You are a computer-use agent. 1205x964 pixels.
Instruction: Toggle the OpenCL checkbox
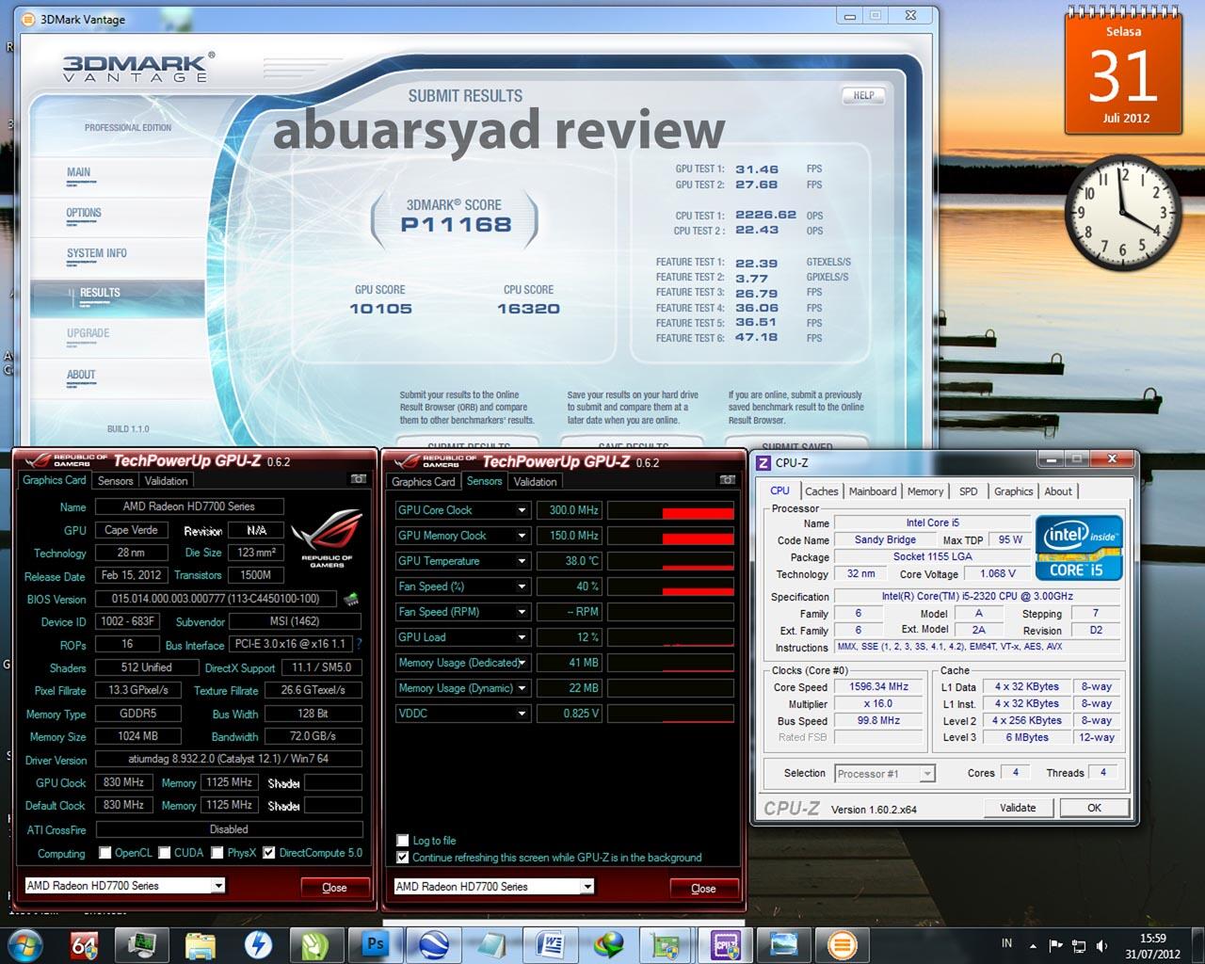104,853
